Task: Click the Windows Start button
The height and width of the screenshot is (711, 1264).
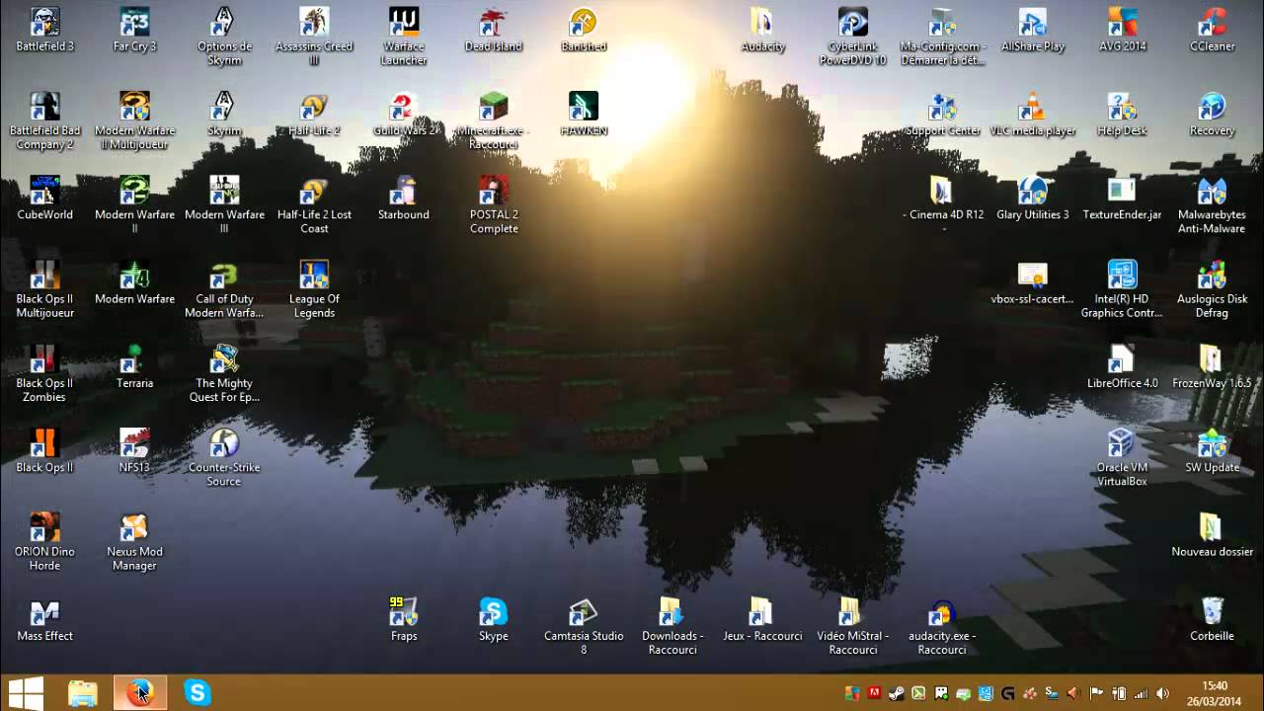Action: point(26,693)
